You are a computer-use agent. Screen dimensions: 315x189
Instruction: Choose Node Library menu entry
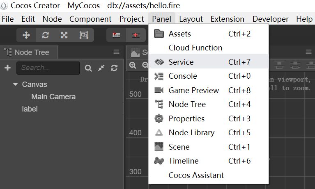tap(209, 132)
